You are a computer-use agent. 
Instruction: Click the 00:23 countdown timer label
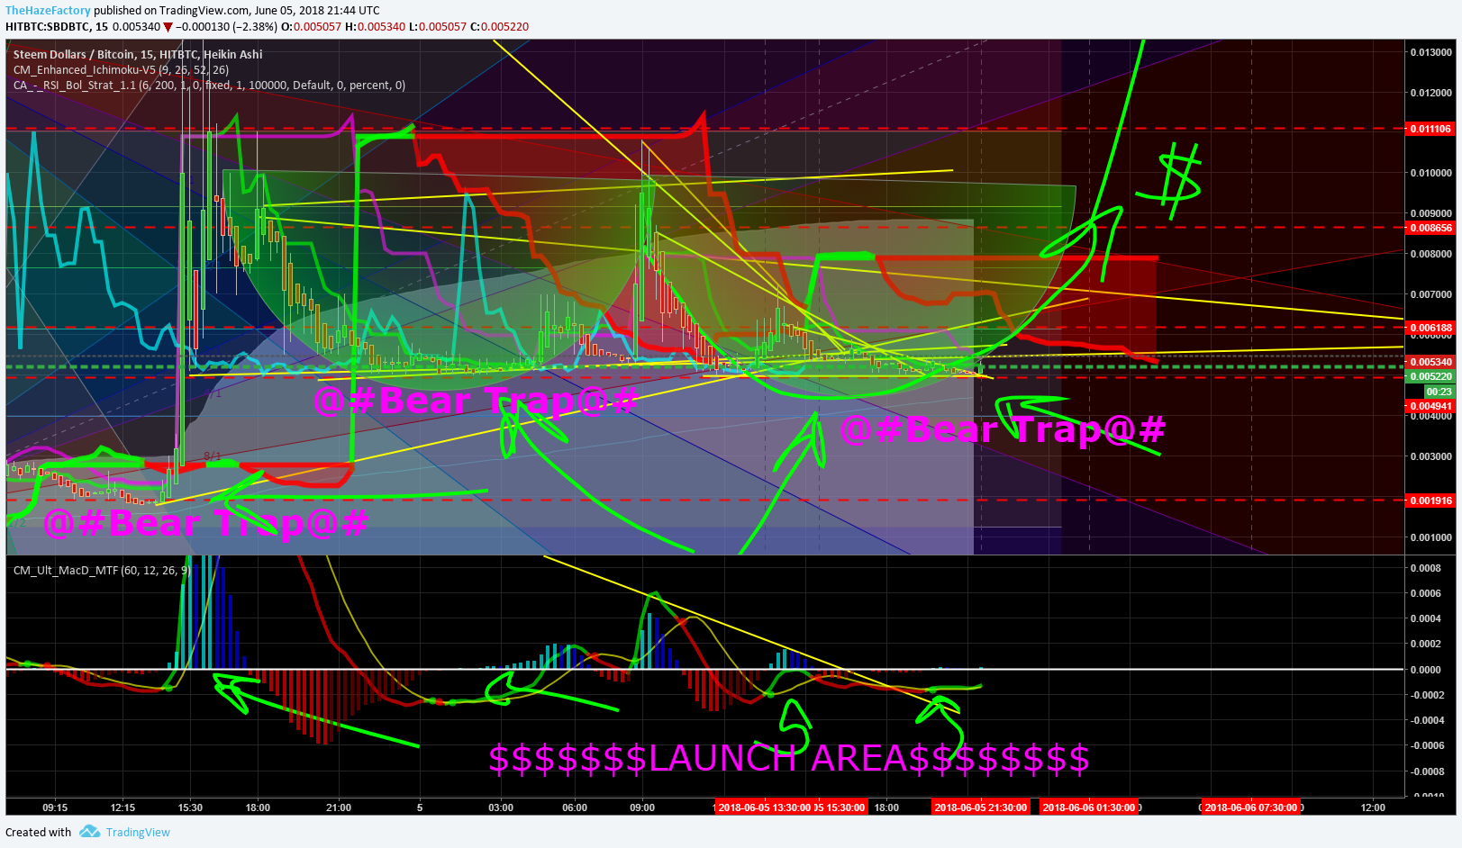click(x=1439, y=392)
